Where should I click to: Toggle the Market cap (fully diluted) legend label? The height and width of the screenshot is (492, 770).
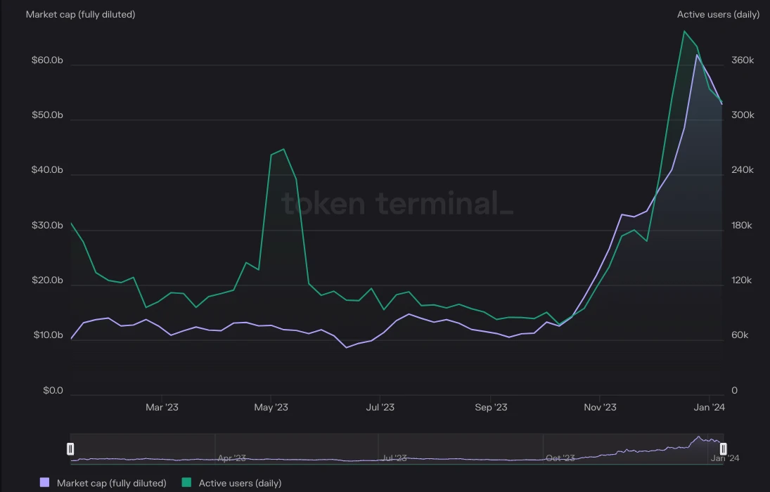111,483
